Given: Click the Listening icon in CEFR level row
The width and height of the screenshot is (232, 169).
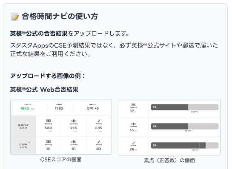Looking at the screenshot, I should (74, 142).
